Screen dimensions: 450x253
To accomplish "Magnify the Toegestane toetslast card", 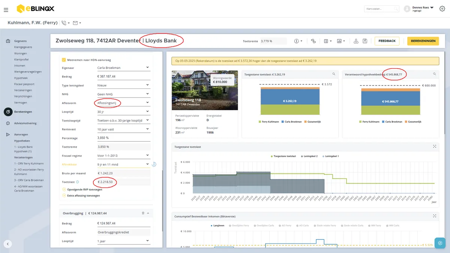I will (x=334, y=74).
